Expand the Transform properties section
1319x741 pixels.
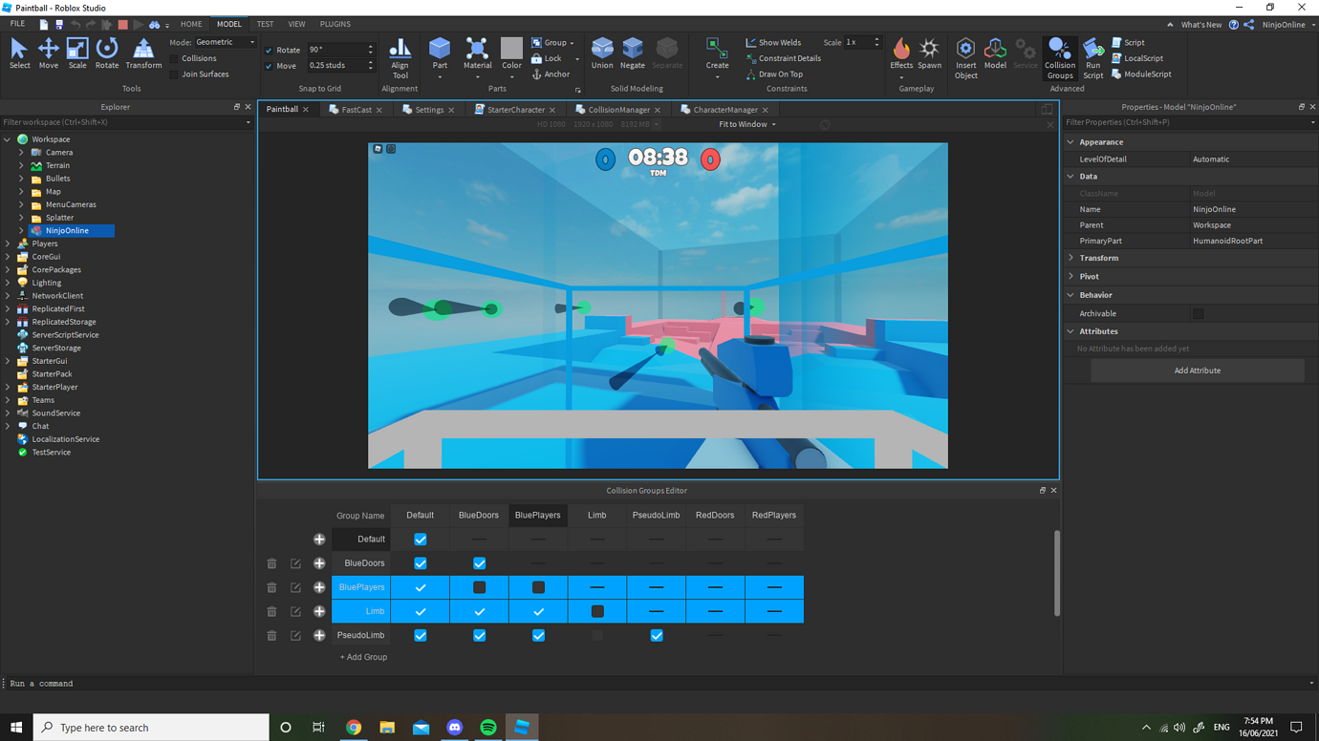1070,258
